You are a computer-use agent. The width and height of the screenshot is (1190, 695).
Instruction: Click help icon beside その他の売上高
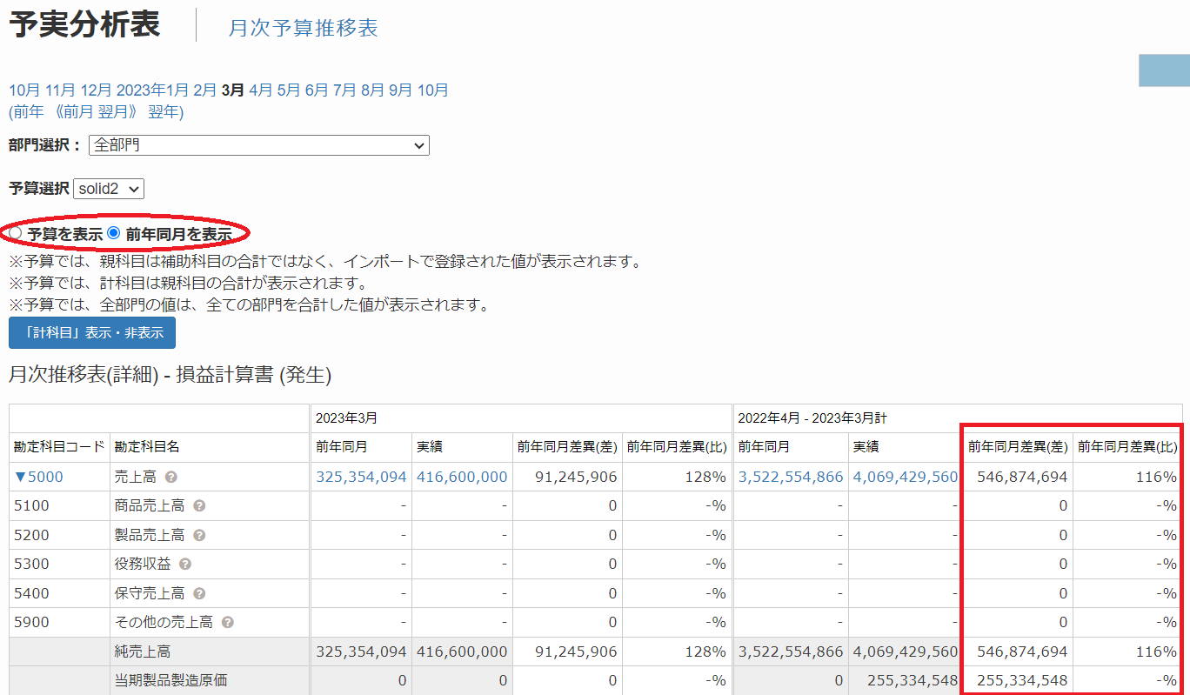(228, 623)
